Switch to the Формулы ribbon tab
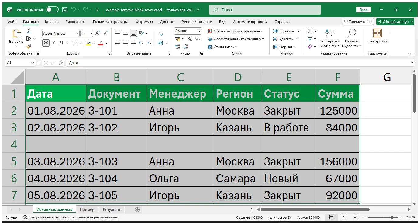The width and height of the screenshot is (420, 223). click(144, 22)
